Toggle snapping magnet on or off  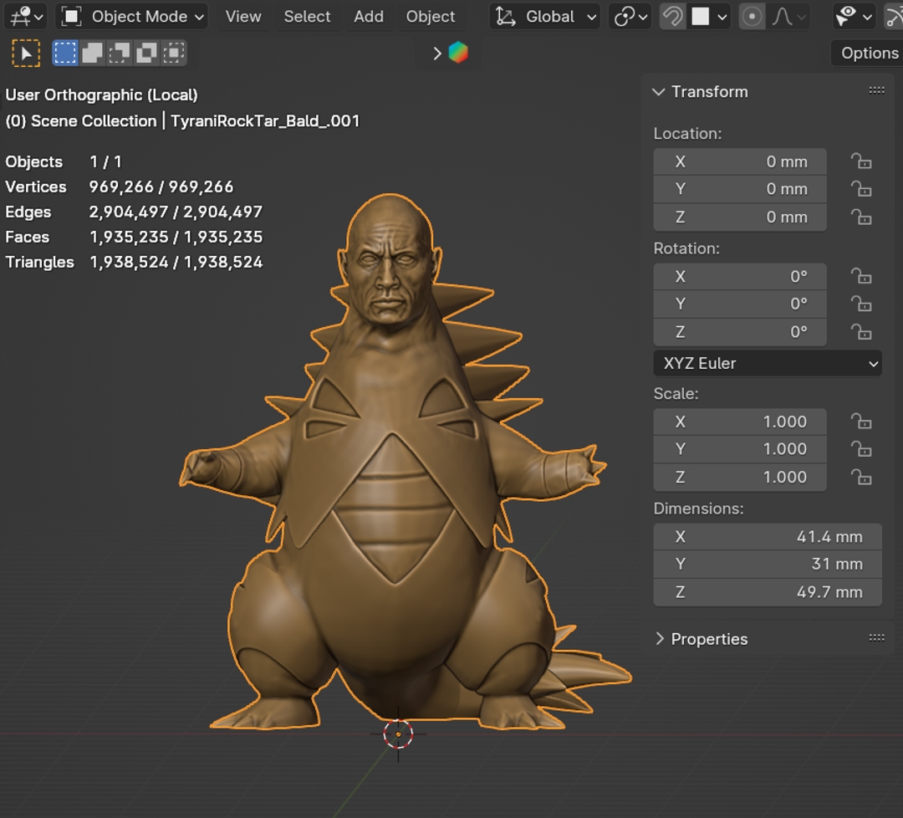(x=672, y=17)
